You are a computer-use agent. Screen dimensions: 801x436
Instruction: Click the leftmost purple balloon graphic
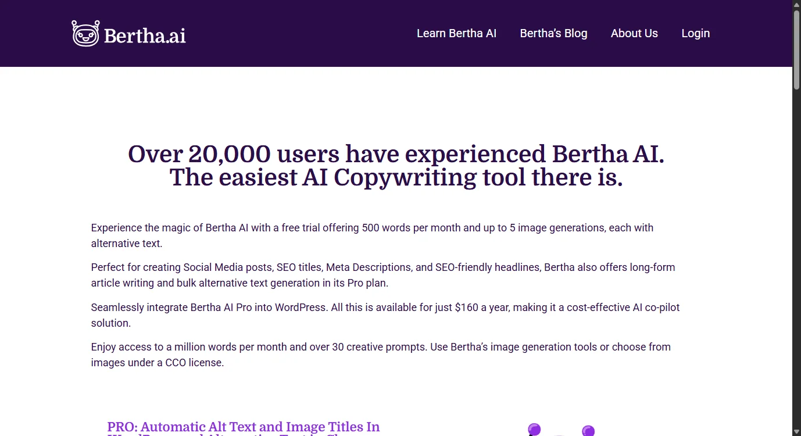534,429
